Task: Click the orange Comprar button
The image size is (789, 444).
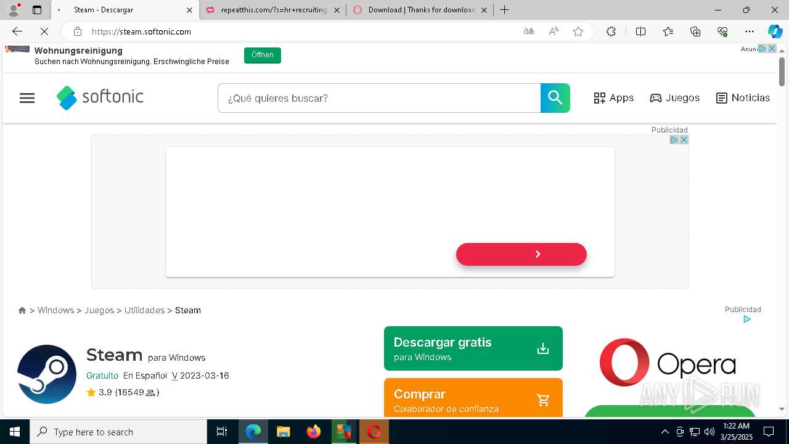Action: [x=473, y=398]
